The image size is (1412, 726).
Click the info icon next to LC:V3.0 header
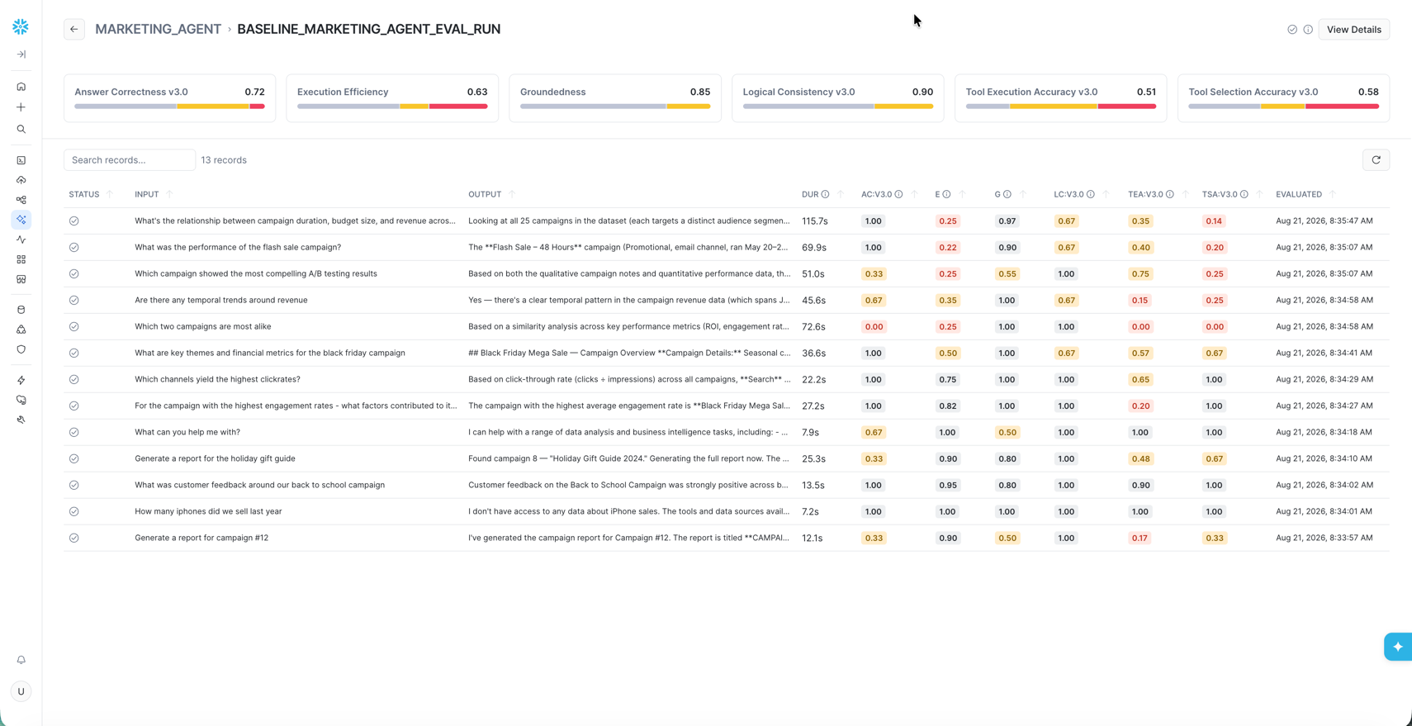pyautogui.click(x=1090, y=195)
